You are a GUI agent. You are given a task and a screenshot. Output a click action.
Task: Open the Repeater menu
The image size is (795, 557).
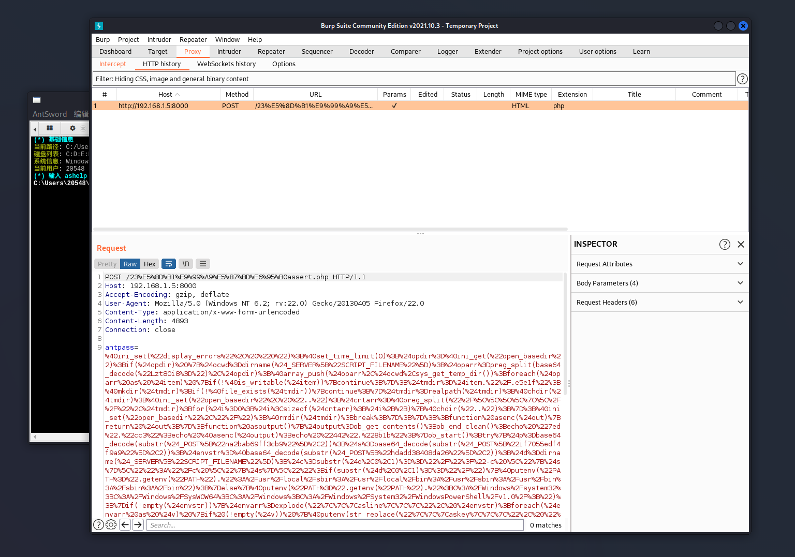click(x=193, y=39)
